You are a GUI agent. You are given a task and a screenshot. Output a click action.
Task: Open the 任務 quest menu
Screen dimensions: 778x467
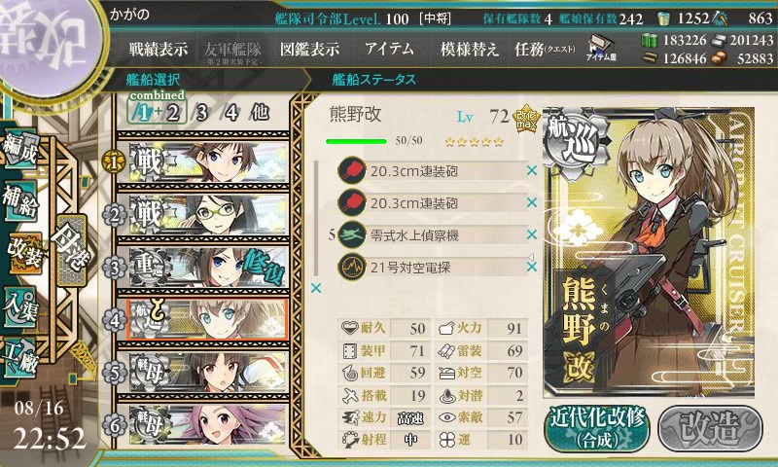(545, 49)
